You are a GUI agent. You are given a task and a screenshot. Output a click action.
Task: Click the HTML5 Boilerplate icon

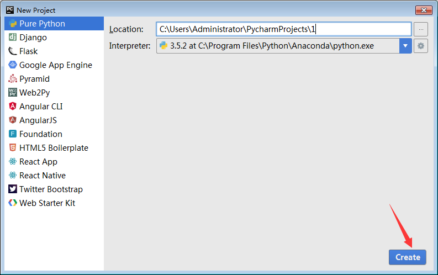coord(13,147)
